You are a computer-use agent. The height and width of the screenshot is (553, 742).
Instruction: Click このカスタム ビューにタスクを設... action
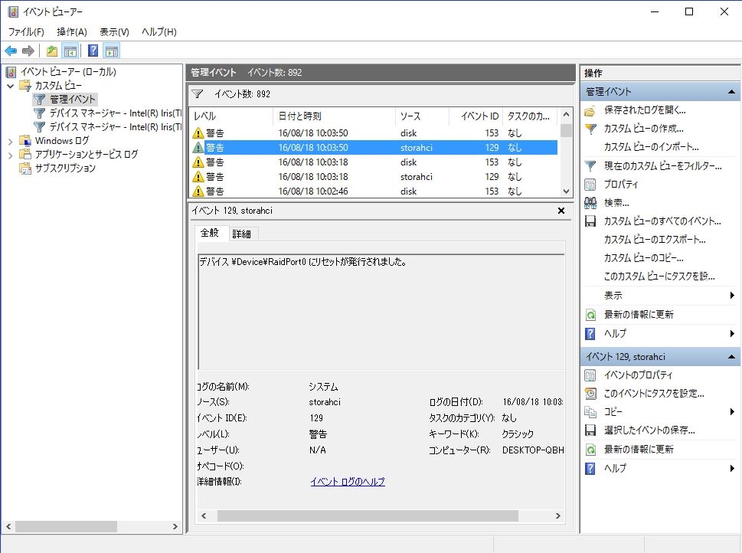[659, 277]
